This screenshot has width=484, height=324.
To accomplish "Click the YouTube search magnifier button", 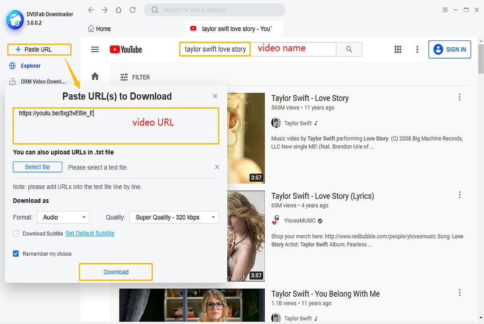I will point(349,49).
